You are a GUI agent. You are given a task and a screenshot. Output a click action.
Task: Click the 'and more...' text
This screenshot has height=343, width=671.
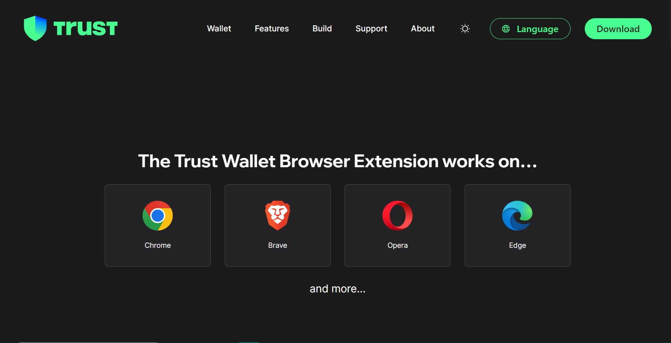[337, 288]
